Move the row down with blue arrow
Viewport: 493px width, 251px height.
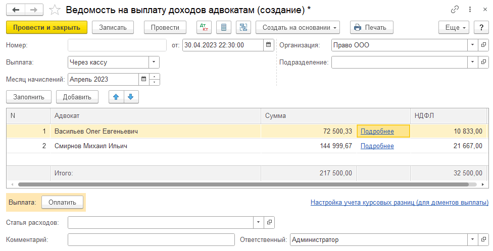click(x=130, y=97)
